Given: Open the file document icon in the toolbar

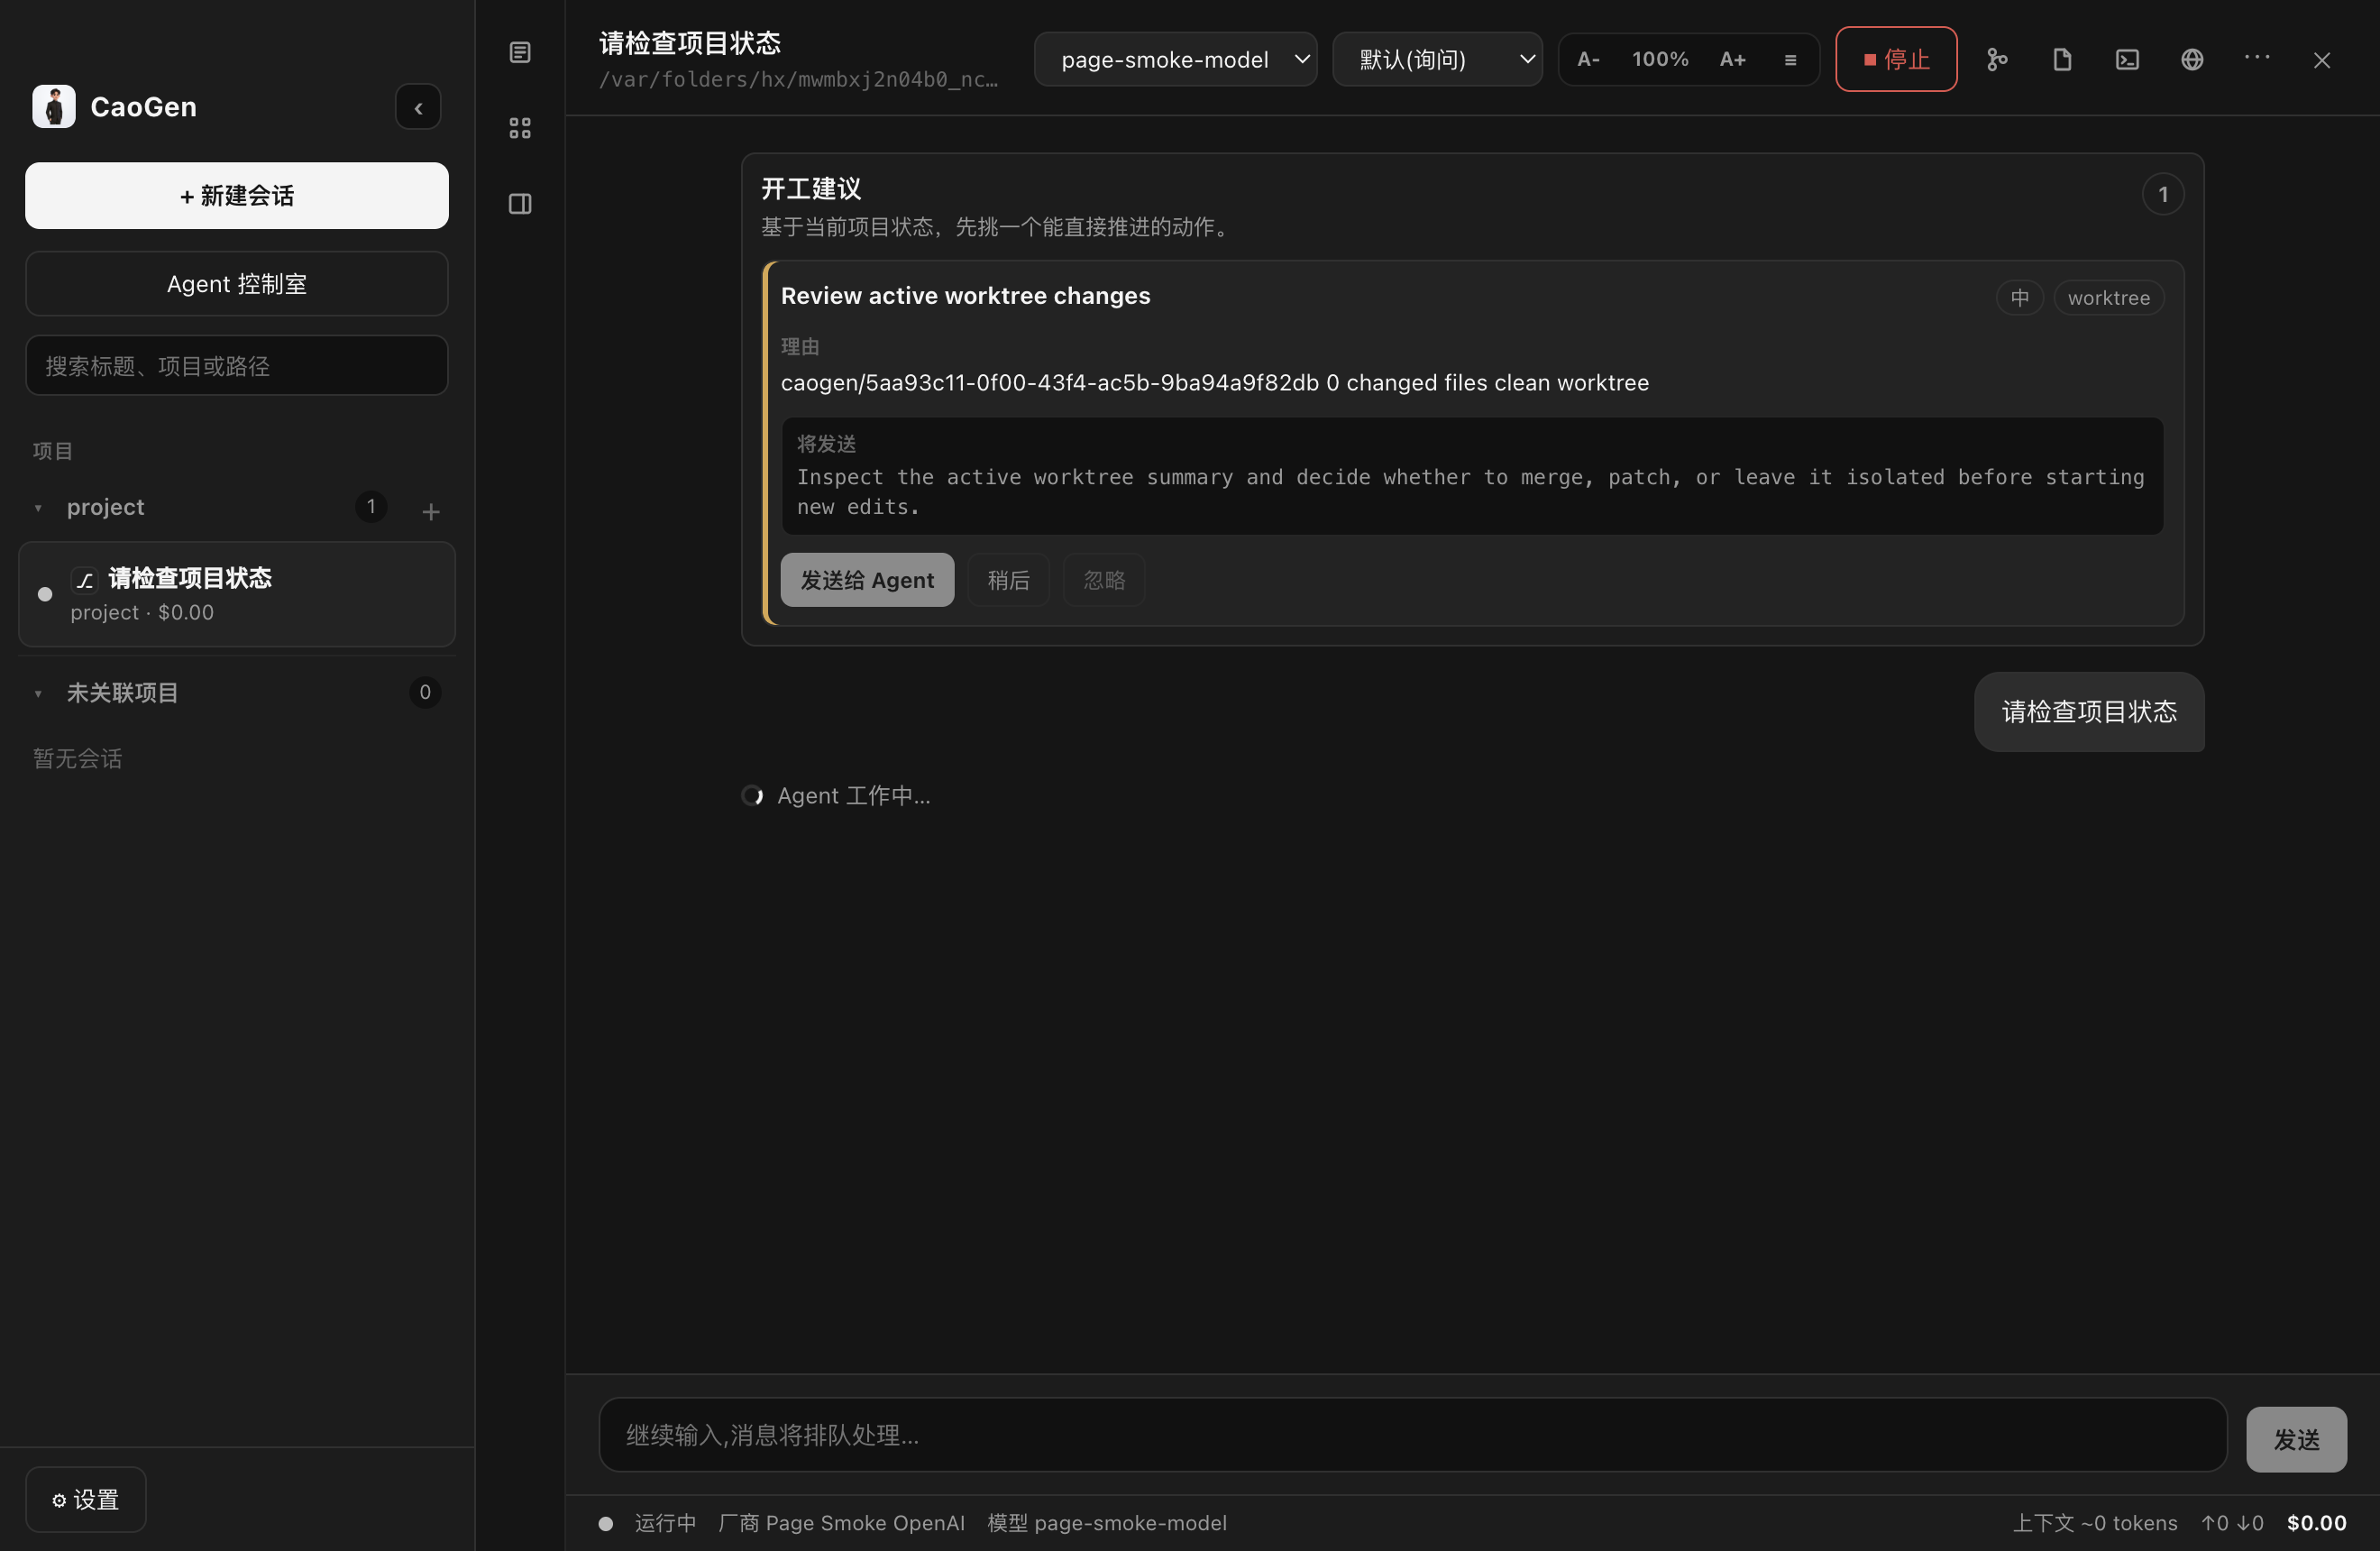Looking at the screenshot, I should click(2062, 60).
